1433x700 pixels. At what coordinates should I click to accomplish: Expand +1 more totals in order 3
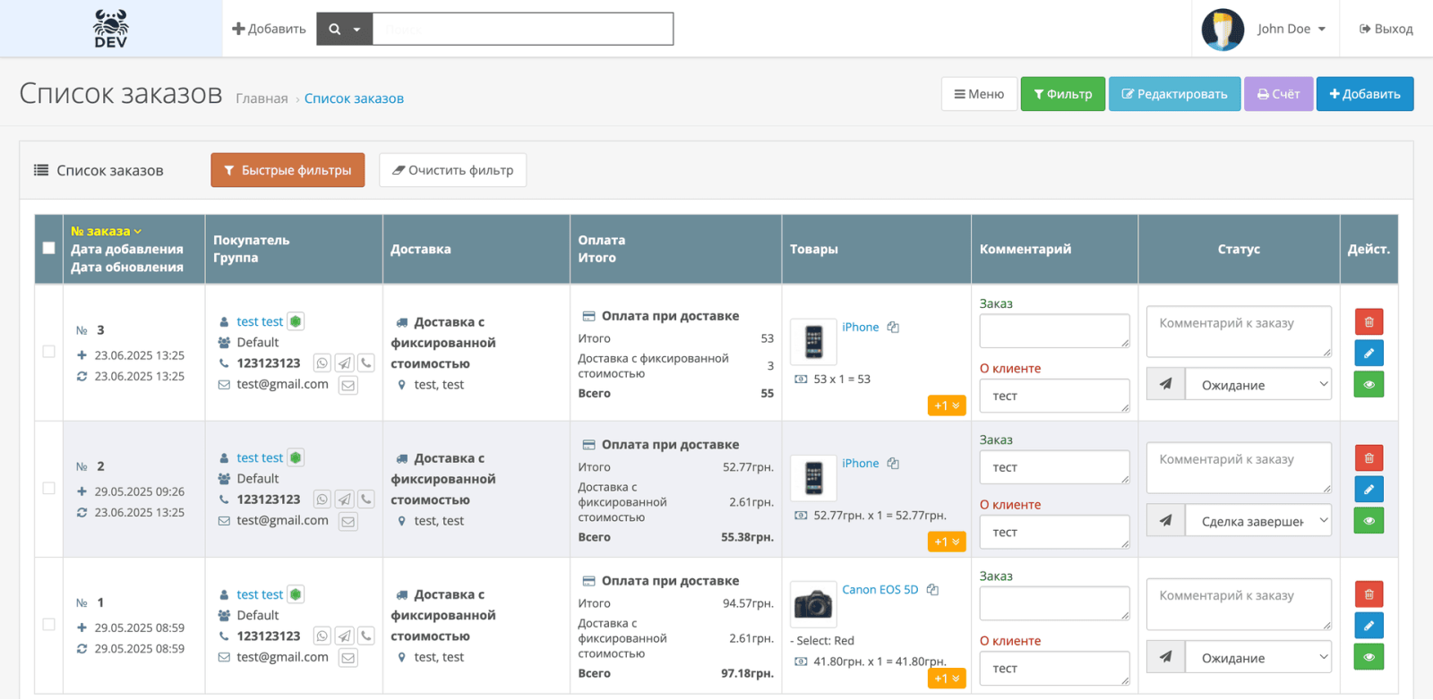947,405
